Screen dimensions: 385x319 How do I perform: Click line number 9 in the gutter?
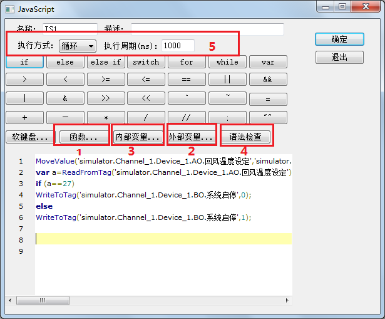[x=21, y=251]
